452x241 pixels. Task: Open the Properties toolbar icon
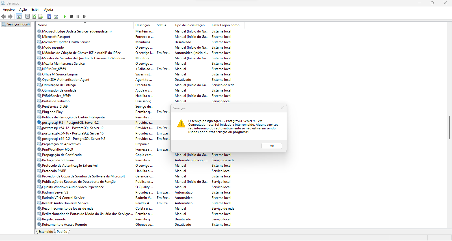27,16
